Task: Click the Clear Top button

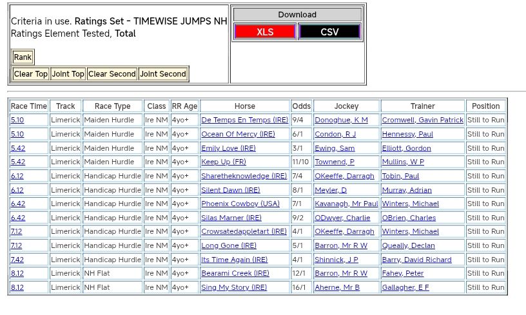Action: pos(31,74)
